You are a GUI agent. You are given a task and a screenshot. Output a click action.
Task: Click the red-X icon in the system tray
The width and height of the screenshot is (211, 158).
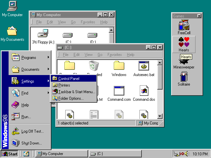[182, 154]
